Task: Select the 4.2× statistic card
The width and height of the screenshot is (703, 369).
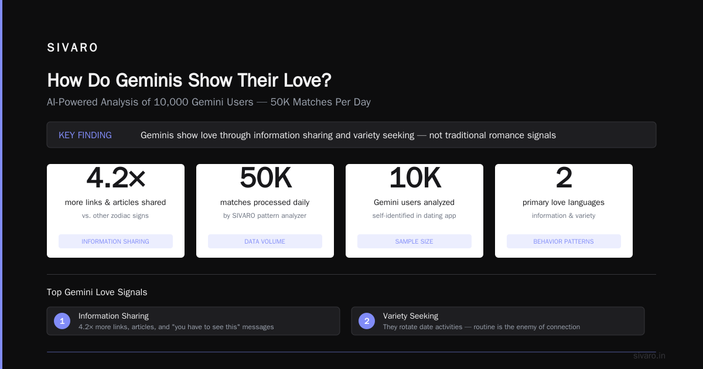Action: [x=115, y=211]
